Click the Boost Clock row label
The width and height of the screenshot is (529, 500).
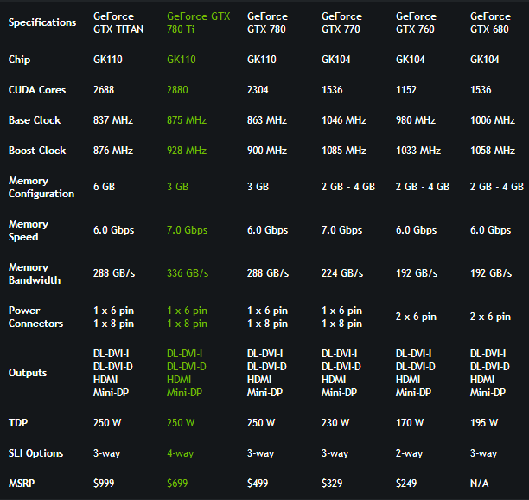click(x=37, y=151)
